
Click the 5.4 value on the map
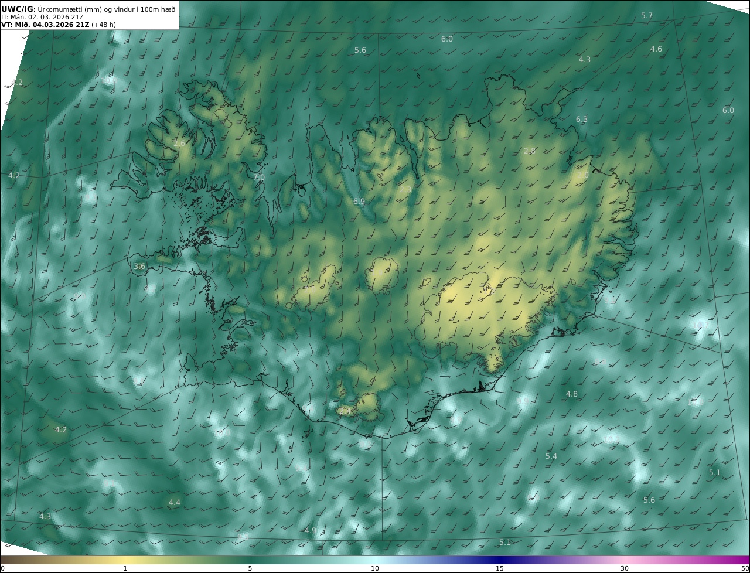pos(551,456)
